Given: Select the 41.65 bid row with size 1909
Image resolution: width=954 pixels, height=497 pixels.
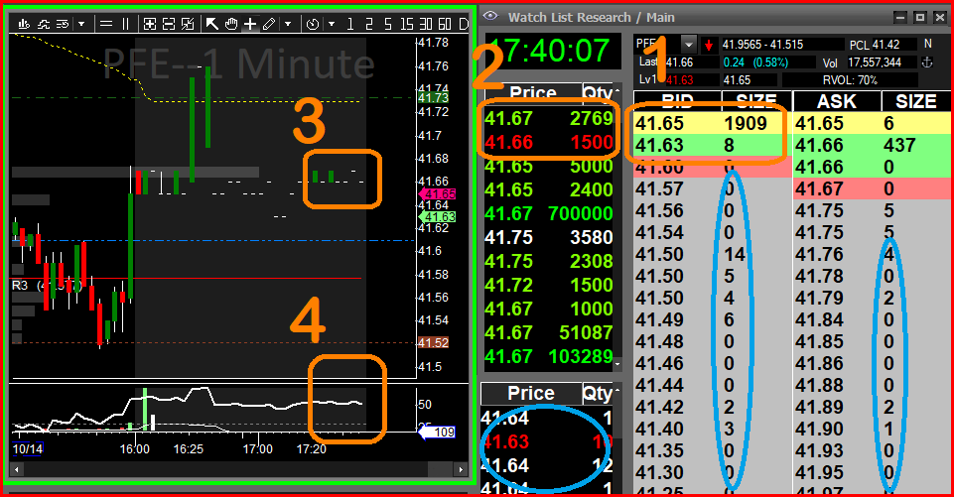Looking at the screenshot, I should click(713, 123).
